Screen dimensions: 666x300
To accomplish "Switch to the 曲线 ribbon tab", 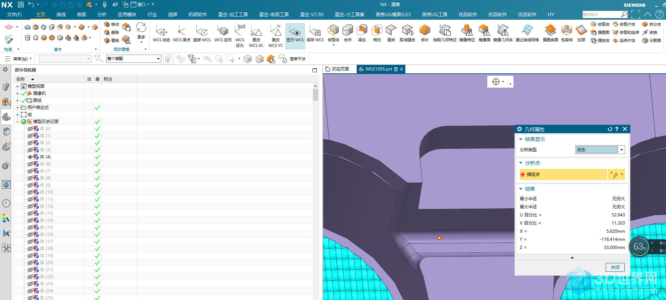I will point(61,14).
